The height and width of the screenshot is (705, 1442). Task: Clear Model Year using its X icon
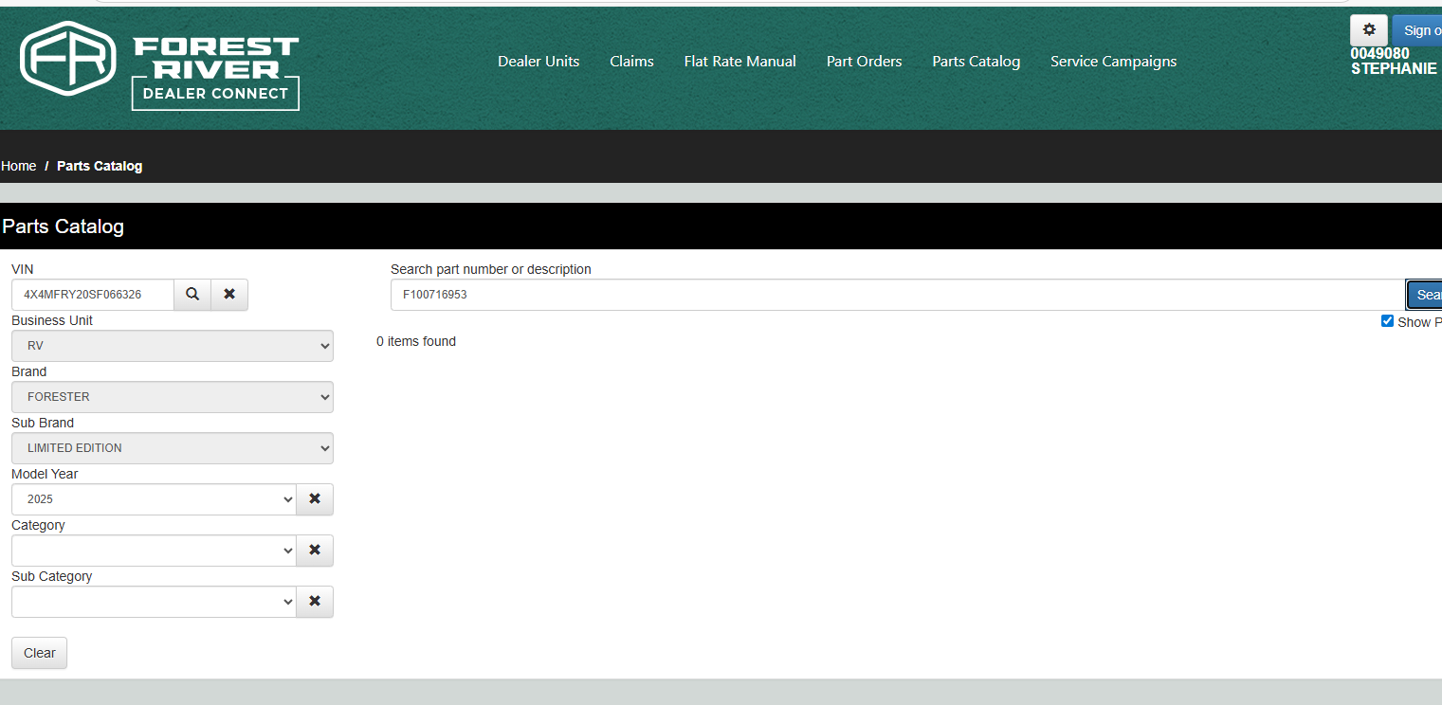pyautogui.click(x=315, y=499)
